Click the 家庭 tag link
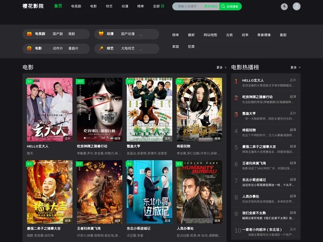 point(175,47)
